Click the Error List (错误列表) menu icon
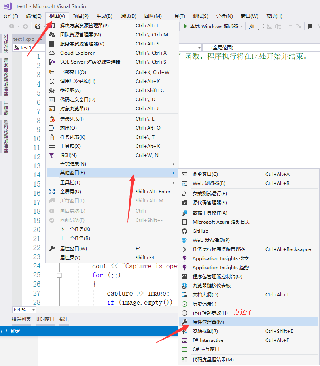The image size is (320, 366). point(52,119)
